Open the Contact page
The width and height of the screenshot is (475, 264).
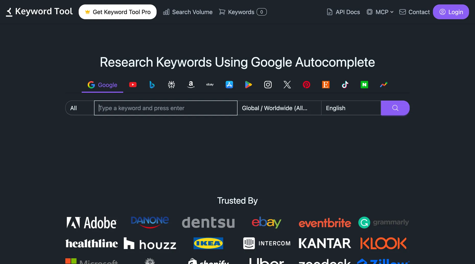coord(414,12)
